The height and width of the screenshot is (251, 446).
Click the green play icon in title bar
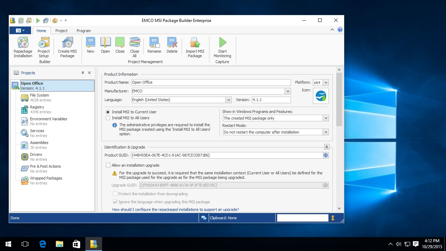(x=38, y=21)
